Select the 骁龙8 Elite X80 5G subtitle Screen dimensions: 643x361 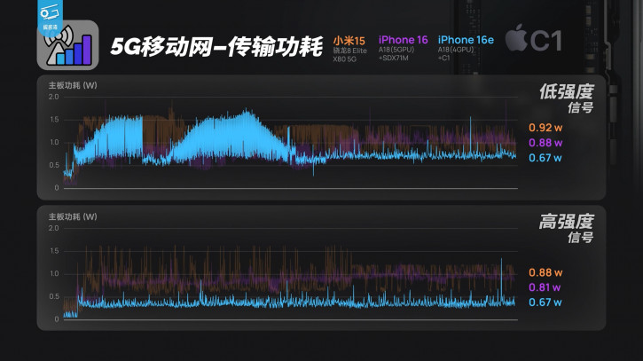coord(349,55)
